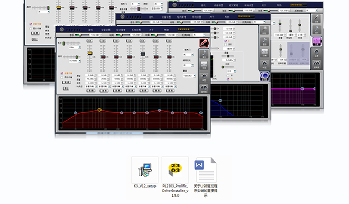Click the round logo icon in front window title bar
Viewport: 349px width, 204px height.
(x=62, y=30)
